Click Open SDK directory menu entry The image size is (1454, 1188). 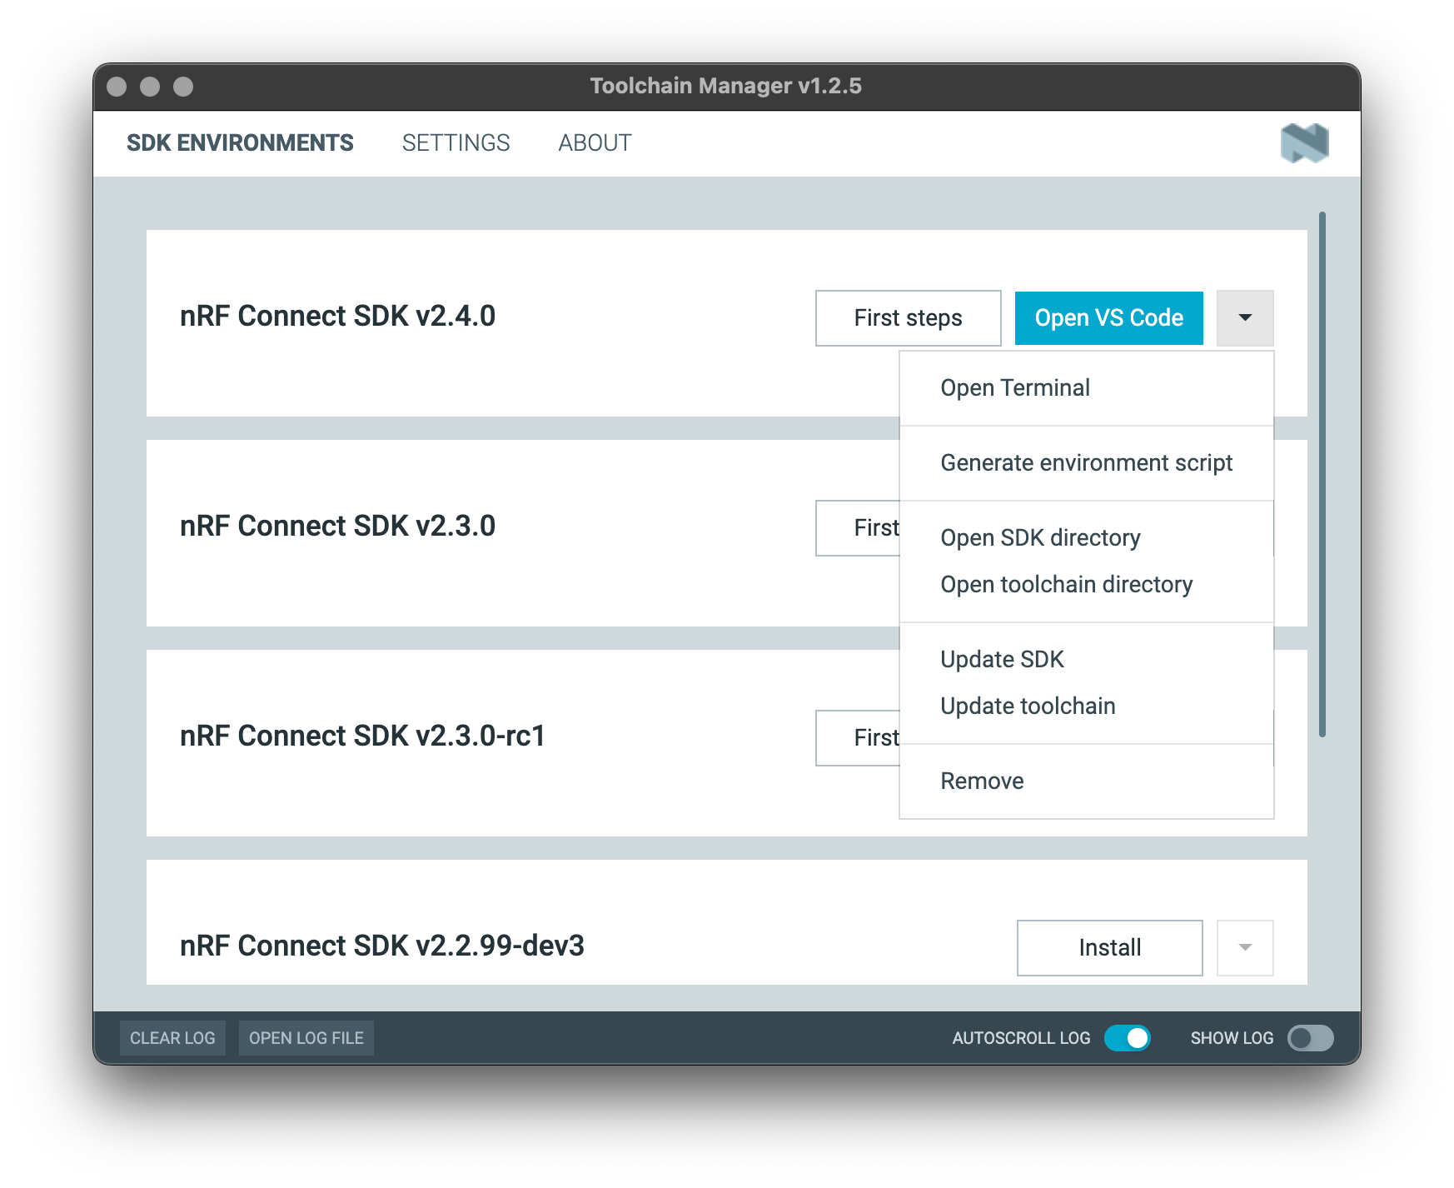coord(1040,538)
